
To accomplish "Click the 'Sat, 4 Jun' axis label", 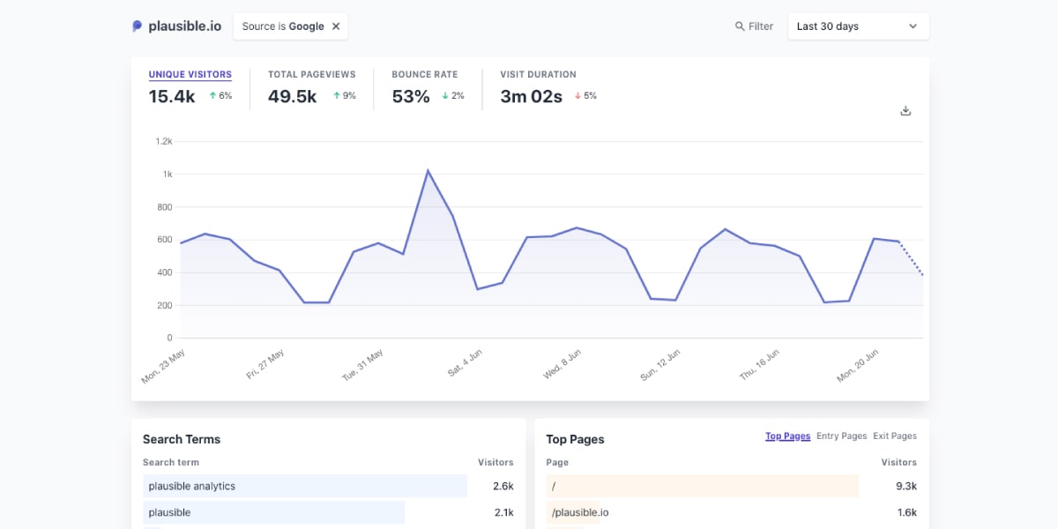I will pyautogui.click(x=465, y=362).
